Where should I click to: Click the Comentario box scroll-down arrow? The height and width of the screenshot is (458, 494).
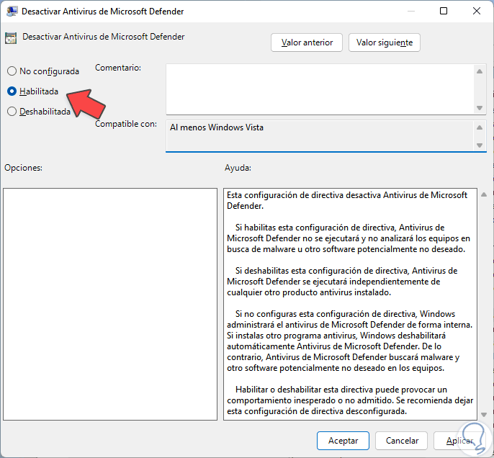click(x=480, y=108)
